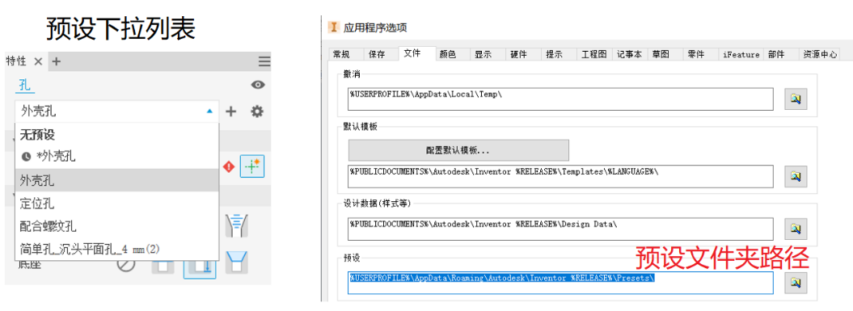
Task: Click the 配置默认模板... button
Action: [x=458, y=150]
